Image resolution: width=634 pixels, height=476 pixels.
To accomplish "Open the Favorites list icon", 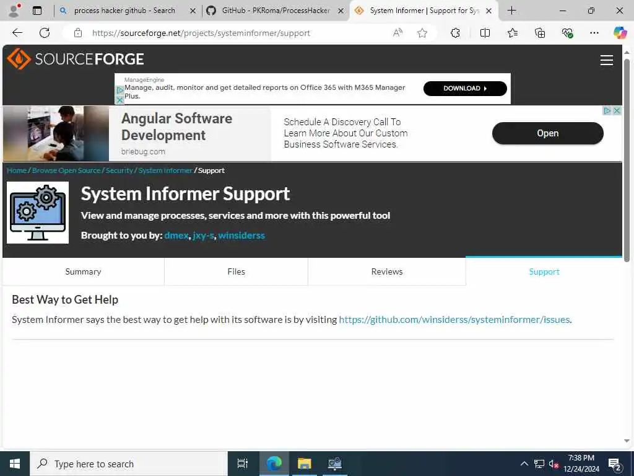I will tap(512, 33).
